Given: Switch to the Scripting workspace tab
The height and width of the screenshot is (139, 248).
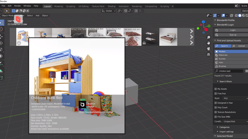Looking at the screenshot, I should pyautogui.click(x=164, y=6).
